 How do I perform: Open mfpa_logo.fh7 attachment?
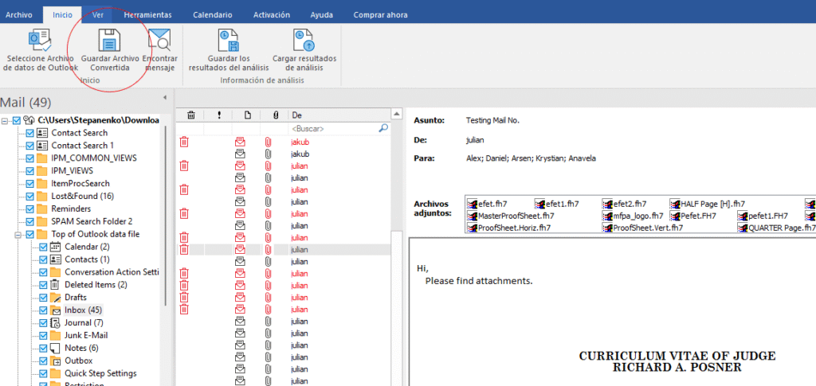633,216
